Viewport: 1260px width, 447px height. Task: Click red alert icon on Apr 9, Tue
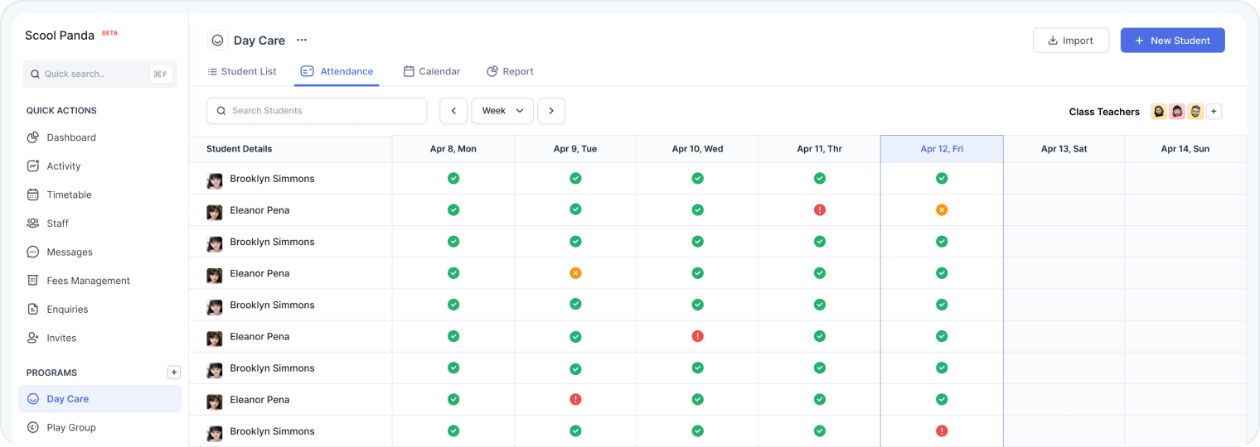pos(575,399)
